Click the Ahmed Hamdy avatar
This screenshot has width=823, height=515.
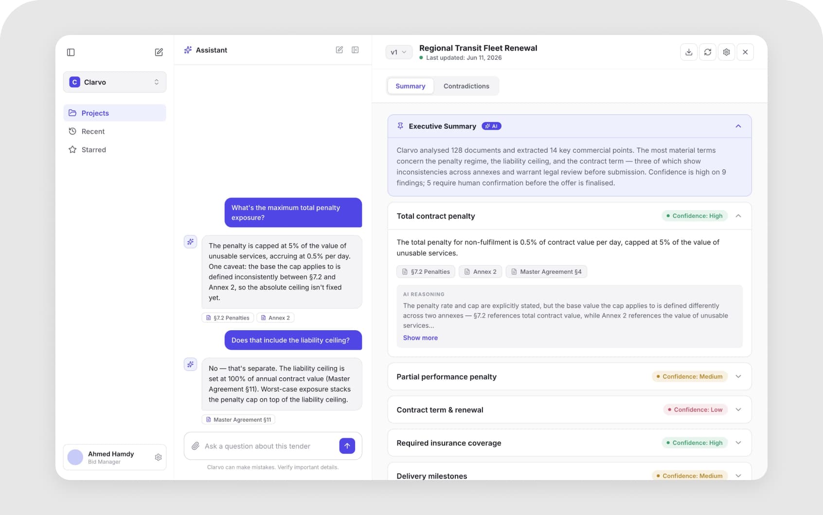(75, 457)
